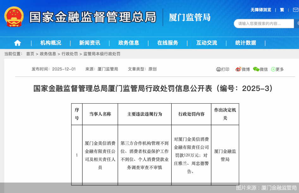Select the 在线服务 menu item
This screenshot has width=299, height=193.
coord(168,43)
